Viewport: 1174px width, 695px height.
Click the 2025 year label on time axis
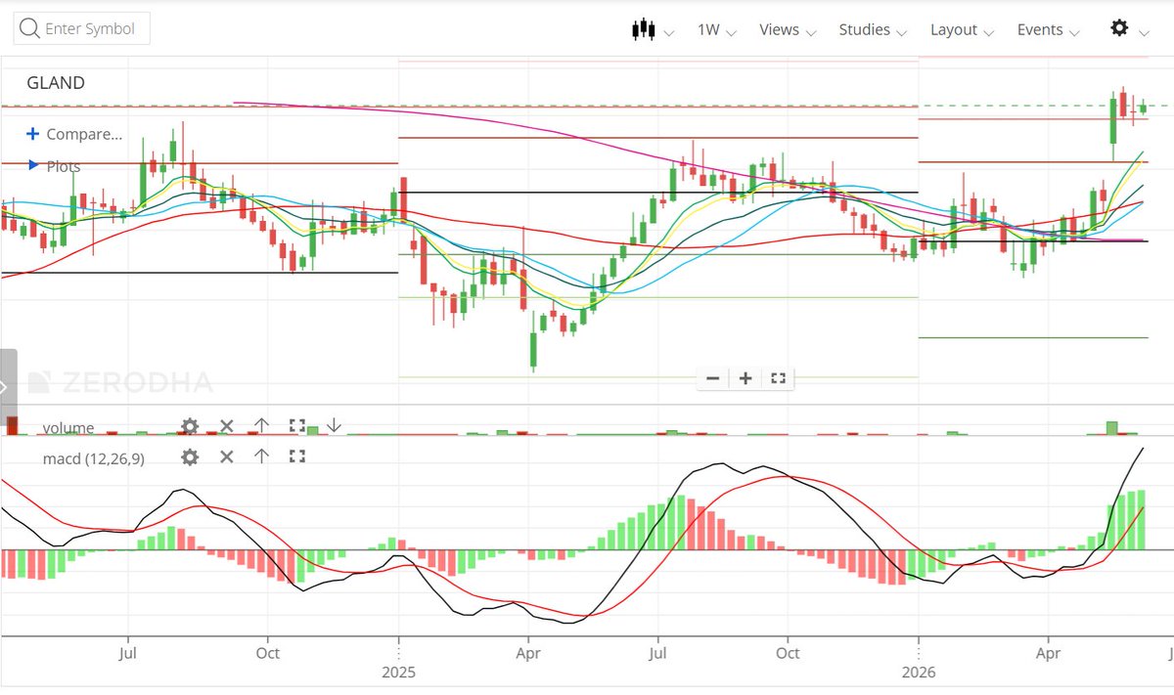point(398,673)
